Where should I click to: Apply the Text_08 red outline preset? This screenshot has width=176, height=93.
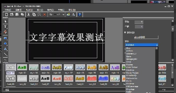92,78
